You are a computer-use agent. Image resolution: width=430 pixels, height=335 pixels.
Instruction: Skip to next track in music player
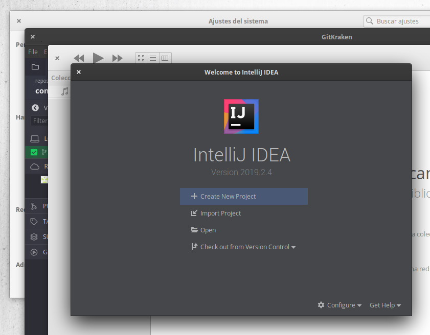(x=118, y=58)
